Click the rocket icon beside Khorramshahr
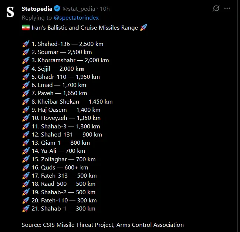 pos(26,60)
